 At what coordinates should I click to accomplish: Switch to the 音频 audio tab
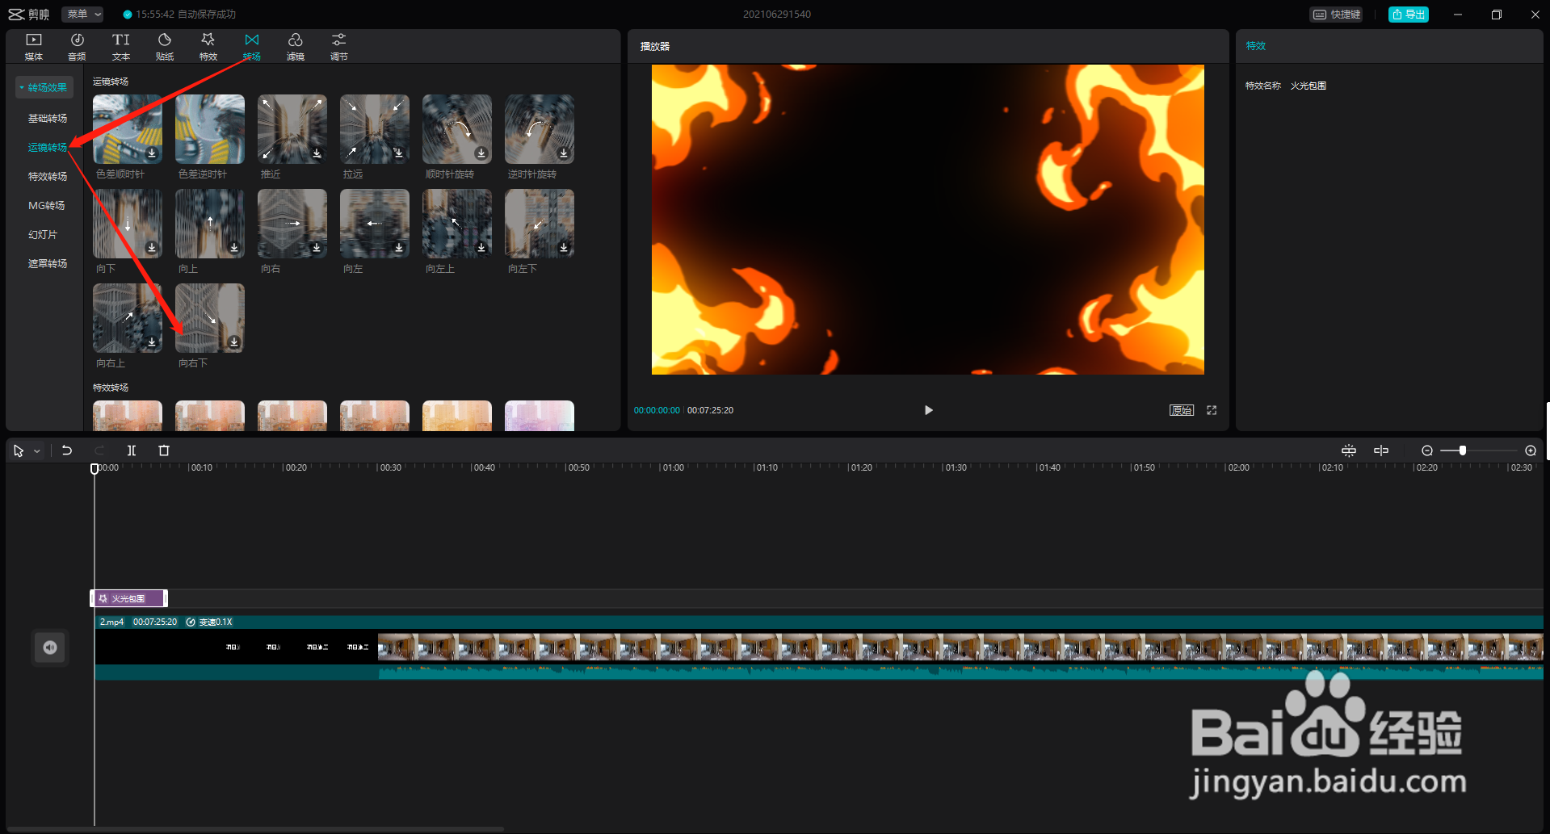(78, 47)
